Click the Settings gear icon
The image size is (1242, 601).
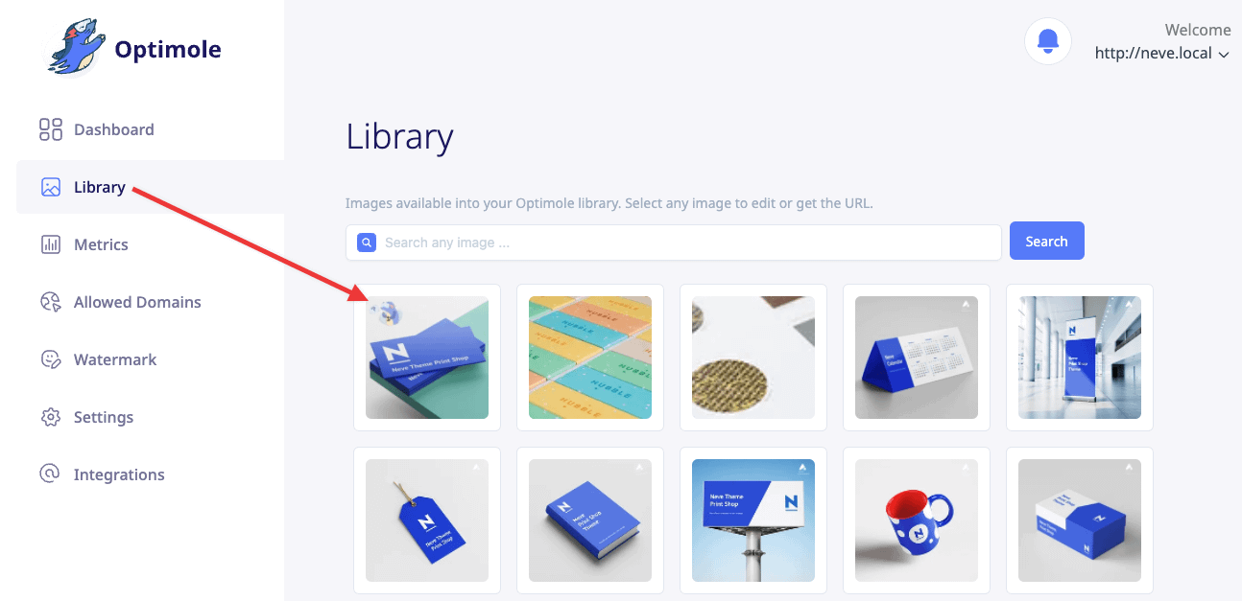[x=51, y=417]
